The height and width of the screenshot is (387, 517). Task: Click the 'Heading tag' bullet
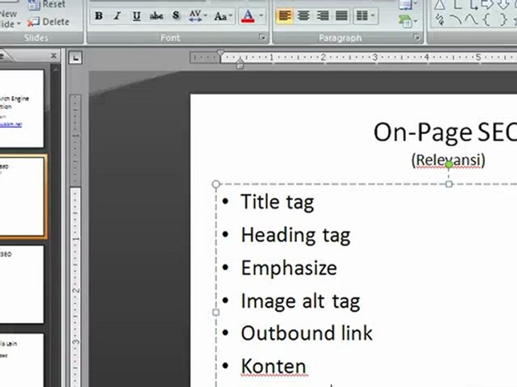(x=296, y=235)
